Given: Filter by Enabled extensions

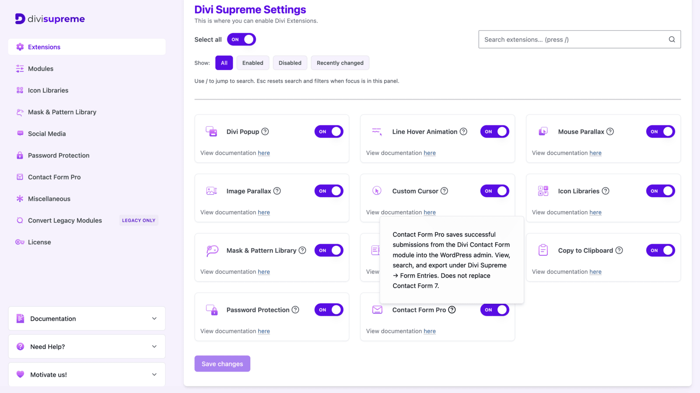Looking at the screenshot, I should pos(253,63).
